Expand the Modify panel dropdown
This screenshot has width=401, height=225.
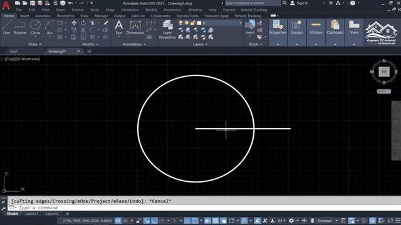[x=90, y=44]
